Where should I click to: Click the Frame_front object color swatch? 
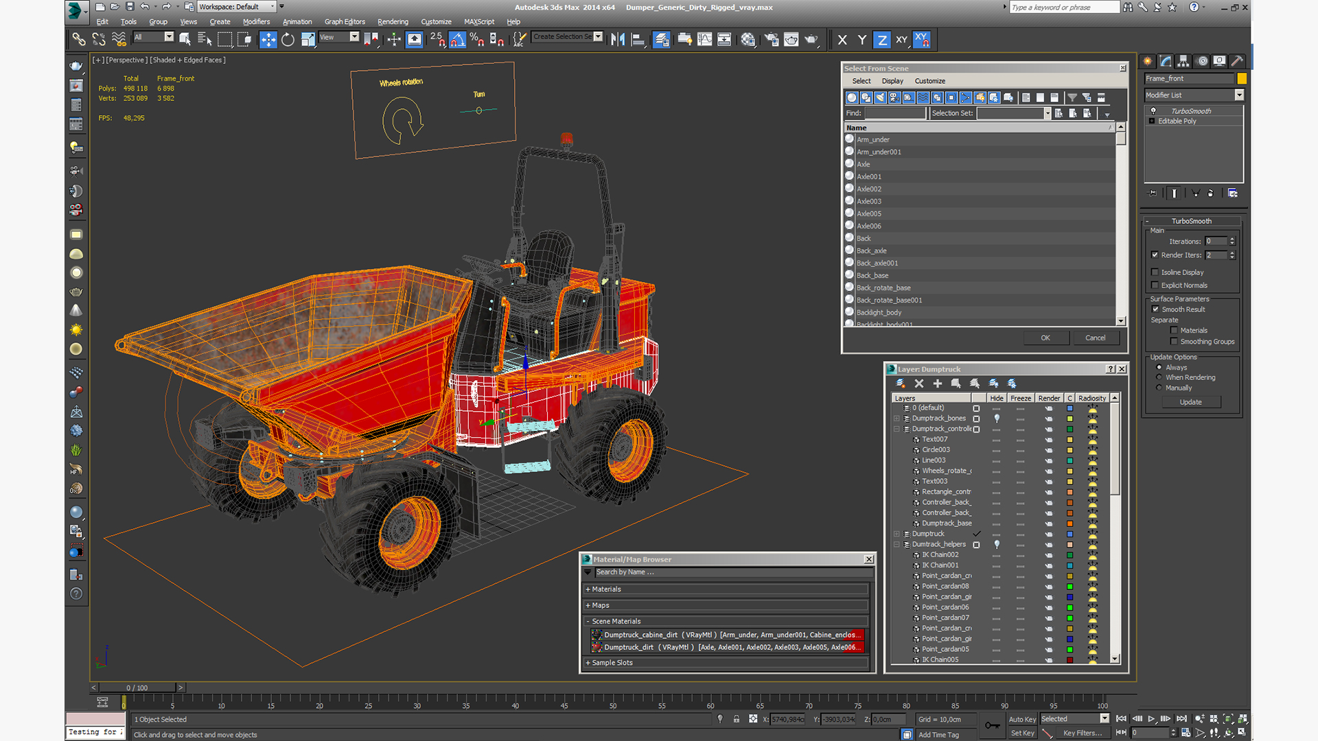(x=1242, y=79)
